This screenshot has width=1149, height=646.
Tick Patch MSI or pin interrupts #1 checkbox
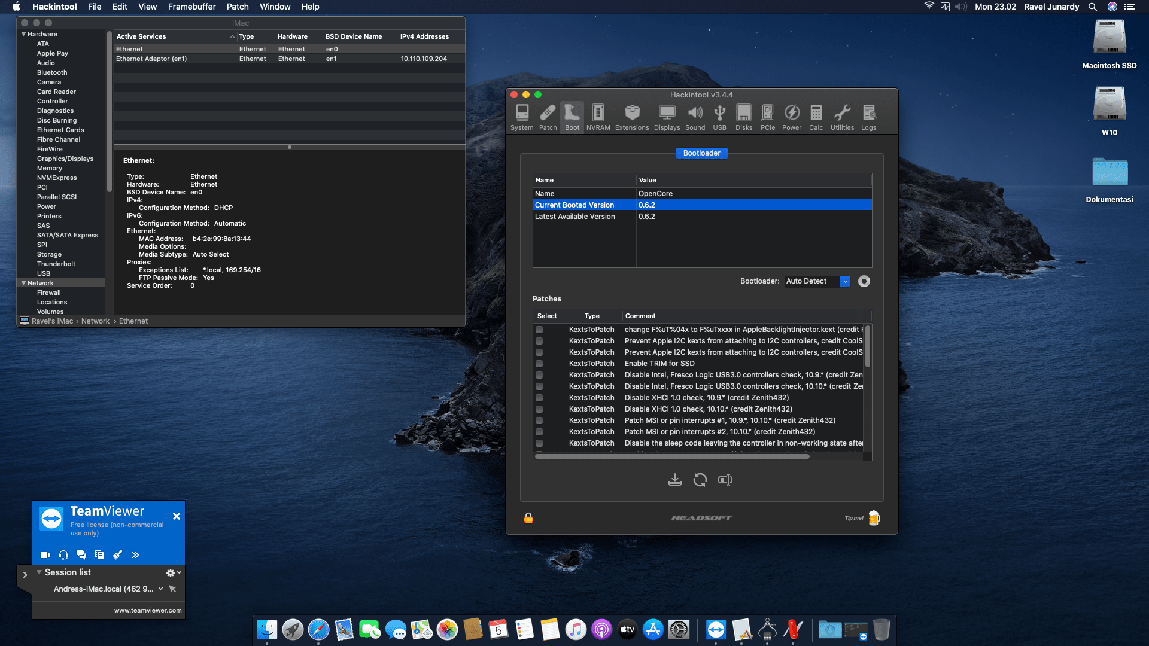[539, 420]
